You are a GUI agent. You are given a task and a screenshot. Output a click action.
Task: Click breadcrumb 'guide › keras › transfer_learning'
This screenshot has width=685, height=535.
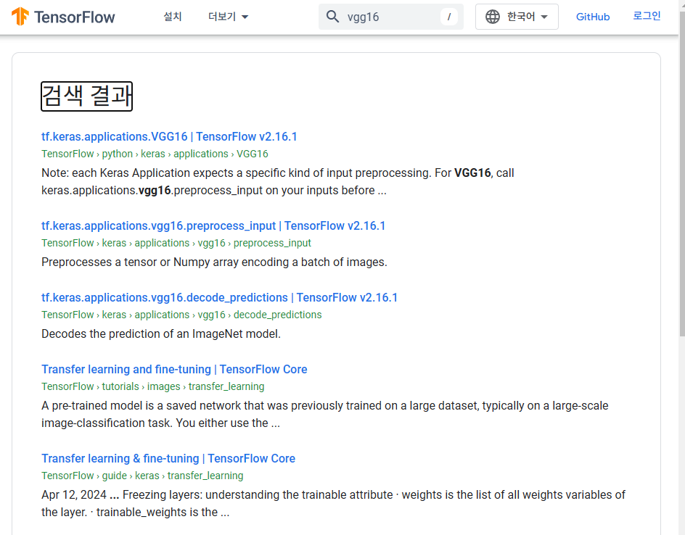coord(142,476)
